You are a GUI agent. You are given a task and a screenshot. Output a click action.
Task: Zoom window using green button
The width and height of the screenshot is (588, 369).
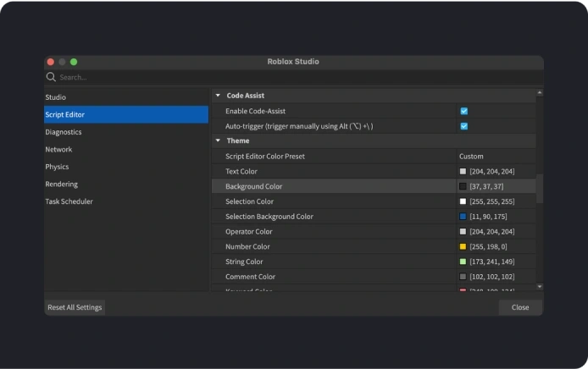74,62
